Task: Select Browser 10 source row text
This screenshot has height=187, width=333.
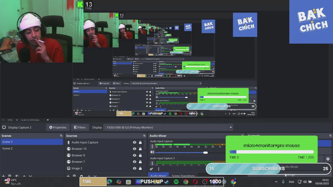Action: [x=79, y=149]
